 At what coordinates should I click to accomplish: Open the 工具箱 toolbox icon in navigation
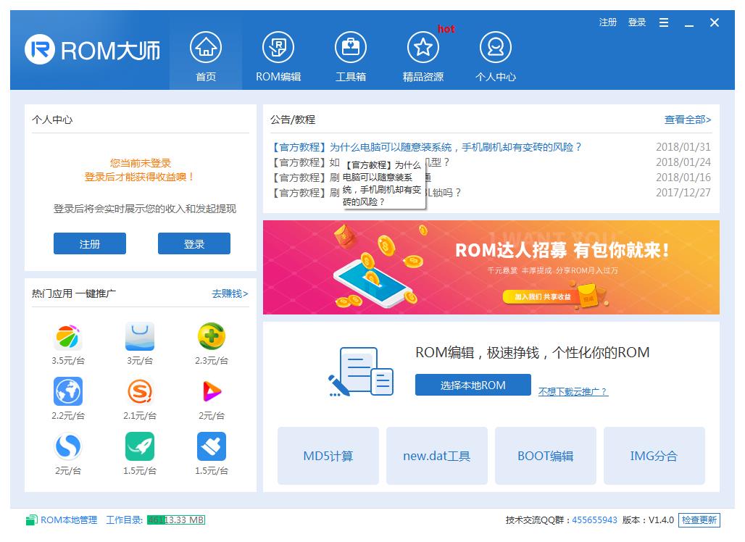[350, 46]
